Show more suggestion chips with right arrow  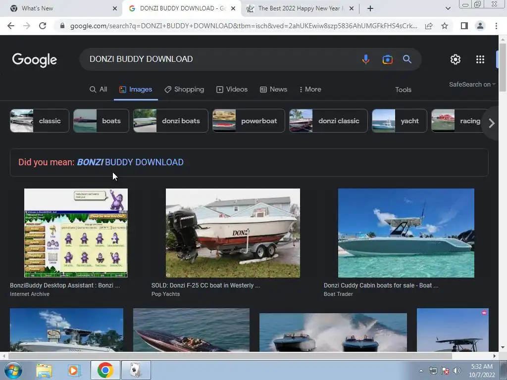pyautogui.click(x=492, y=123)
